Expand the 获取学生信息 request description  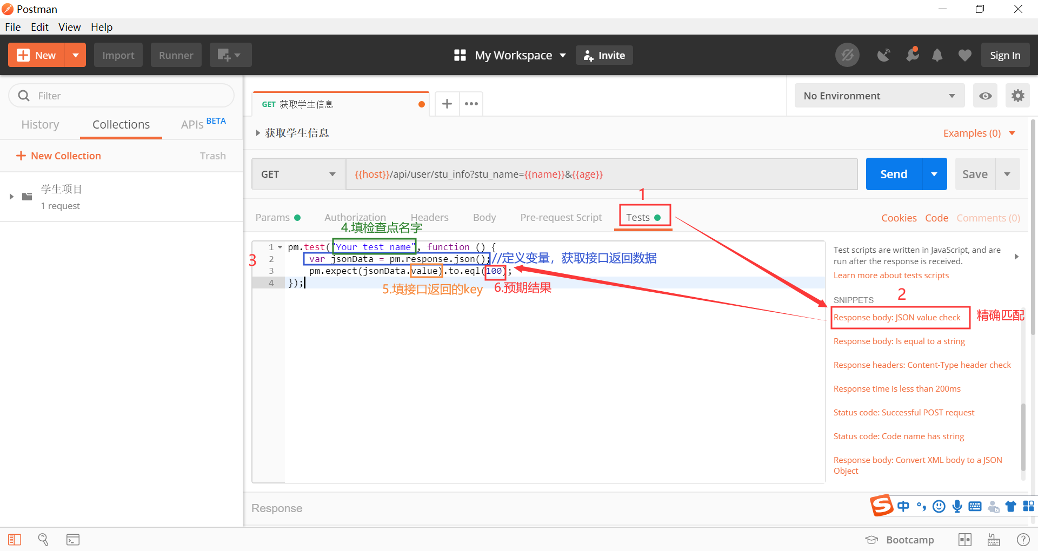(x=258, y=133)
